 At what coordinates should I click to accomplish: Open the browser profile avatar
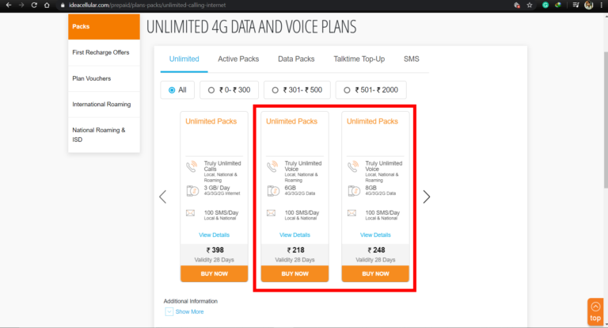pyautogui.click(x=589, y=5)
